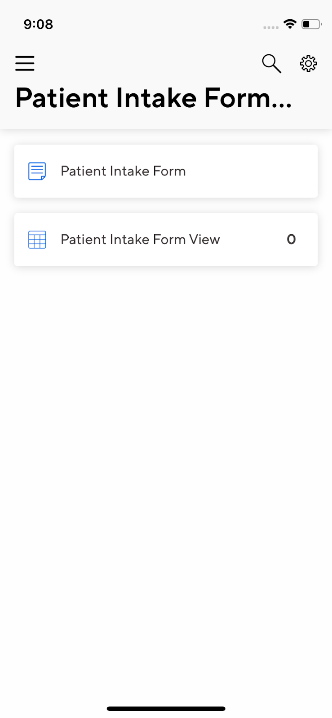Tap the home indicator bar at bottom

(x=166, y=709)
